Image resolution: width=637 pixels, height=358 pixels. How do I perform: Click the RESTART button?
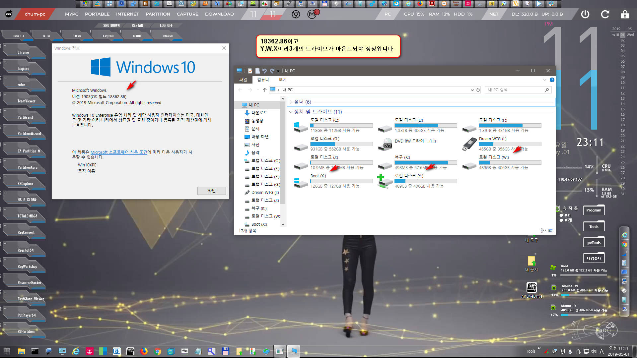coord(138,26)
